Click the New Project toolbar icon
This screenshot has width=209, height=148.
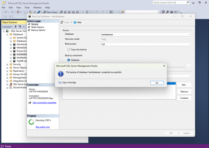point(18,12)
